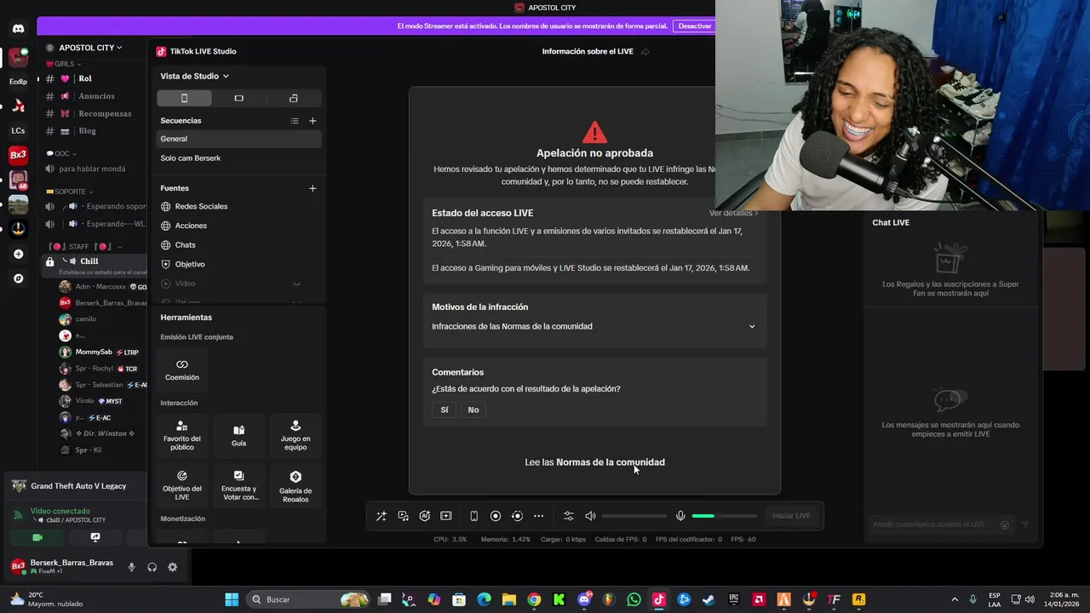The image size is (1090, 613).
Task: Click the Ver detalles link
Action: pos(733,213)
